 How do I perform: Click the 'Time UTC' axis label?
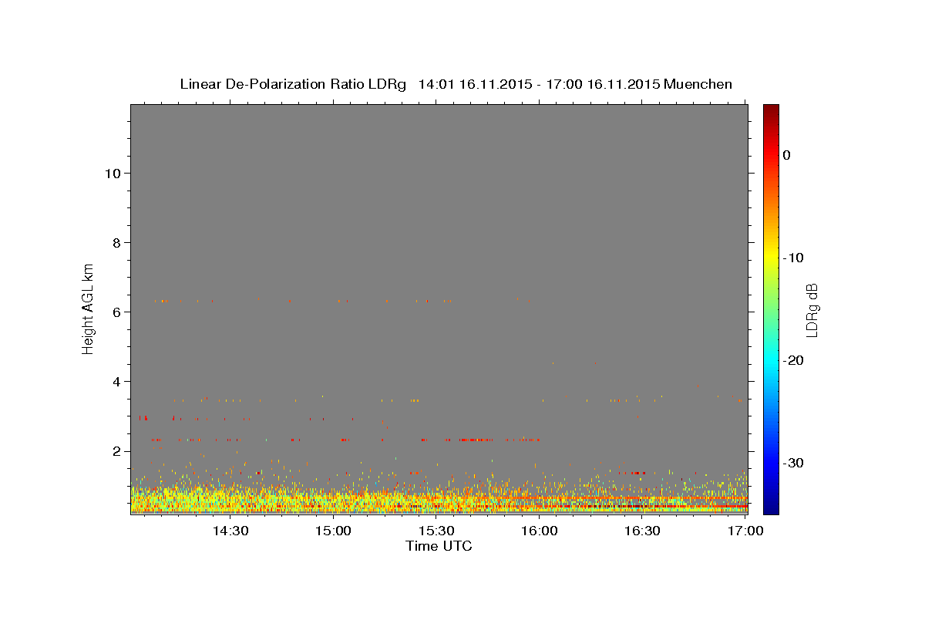[x=439, y=546]
